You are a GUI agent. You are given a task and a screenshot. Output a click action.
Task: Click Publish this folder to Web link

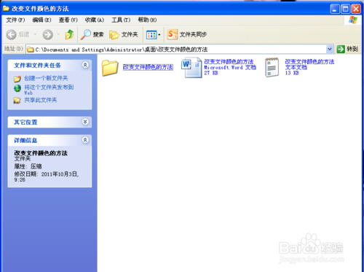point(49,90)
